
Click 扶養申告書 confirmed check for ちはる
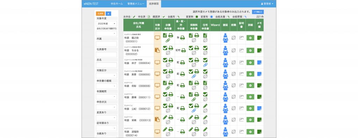click(165, 48)
